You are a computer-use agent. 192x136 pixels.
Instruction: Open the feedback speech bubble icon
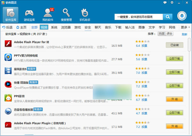pyautogui.click(x=165, y=3)
